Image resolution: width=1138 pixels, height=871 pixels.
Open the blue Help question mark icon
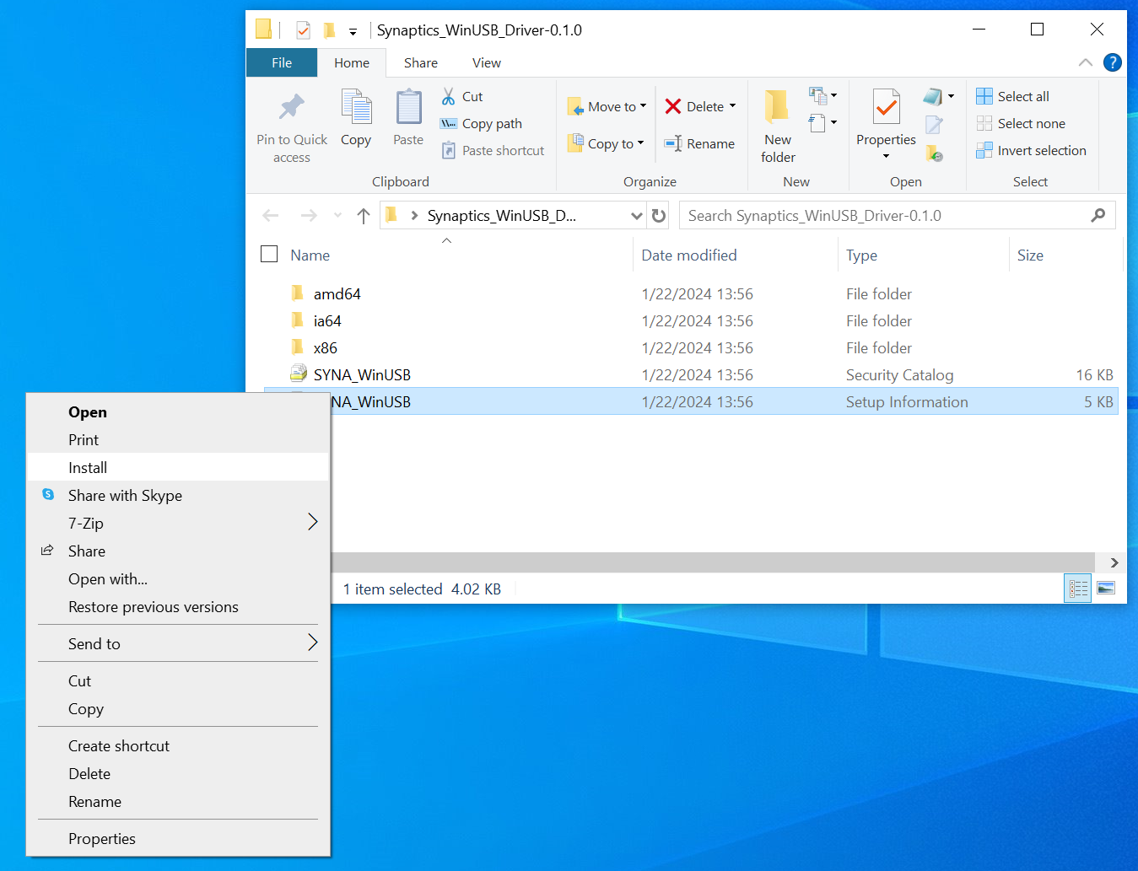coord(1113,62)
